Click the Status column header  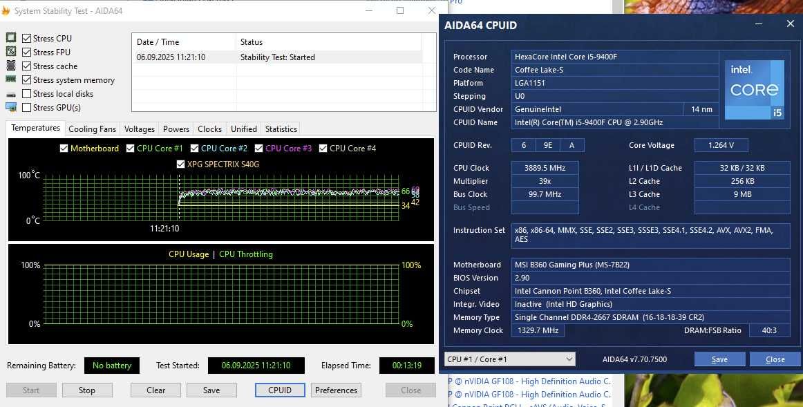[x=329, y=42]
